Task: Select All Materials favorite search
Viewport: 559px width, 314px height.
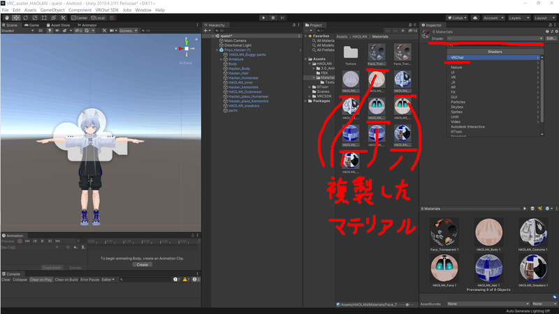Action: coord(325,40)
